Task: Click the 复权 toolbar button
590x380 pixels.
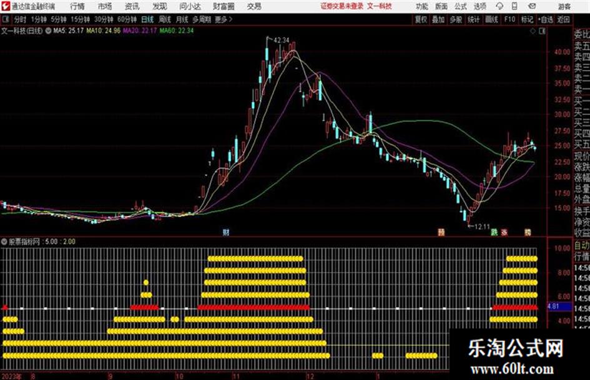Action: point(421,19)
